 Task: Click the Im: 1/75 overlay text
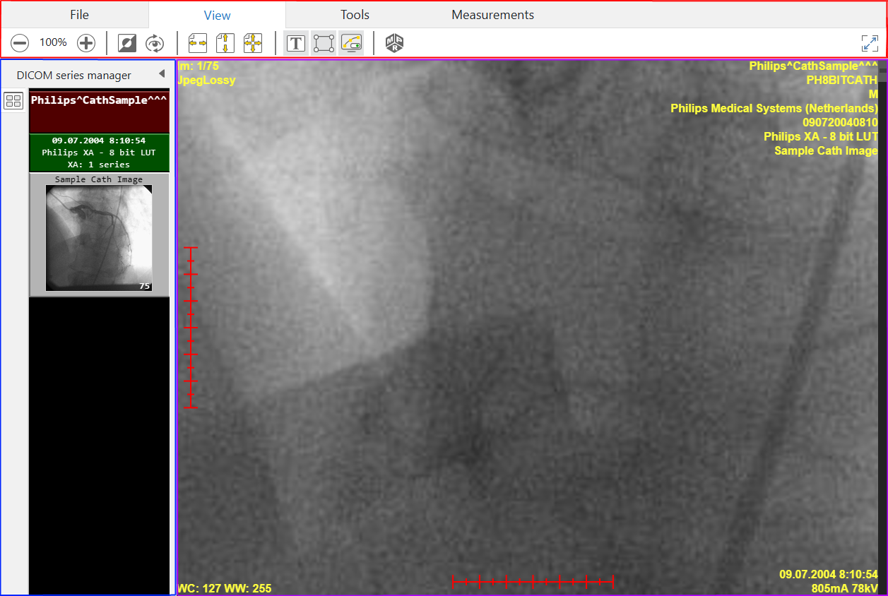coord(199,66)
